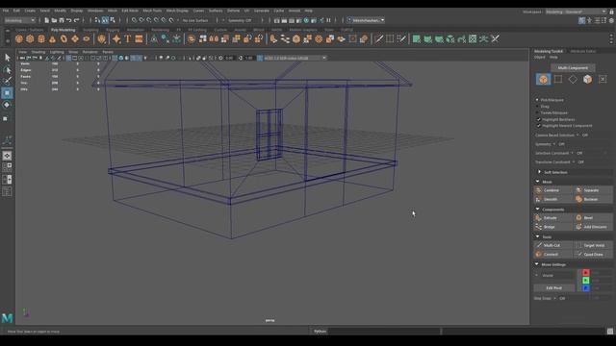Open Selection Constraint dropdown
The width and height of the screenshot is (616, 346).
(x=572, y=153)
